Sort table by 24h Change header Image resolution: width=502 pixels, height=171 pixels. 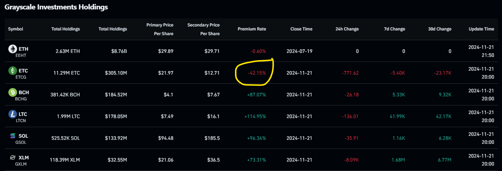[x=347, y=29]
